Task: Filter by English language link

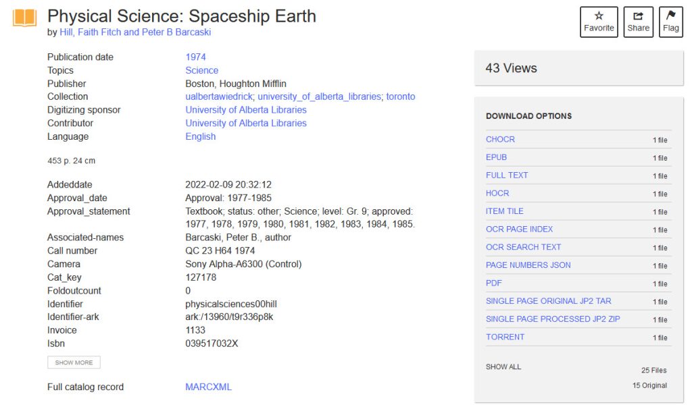Action: (200, 137)
